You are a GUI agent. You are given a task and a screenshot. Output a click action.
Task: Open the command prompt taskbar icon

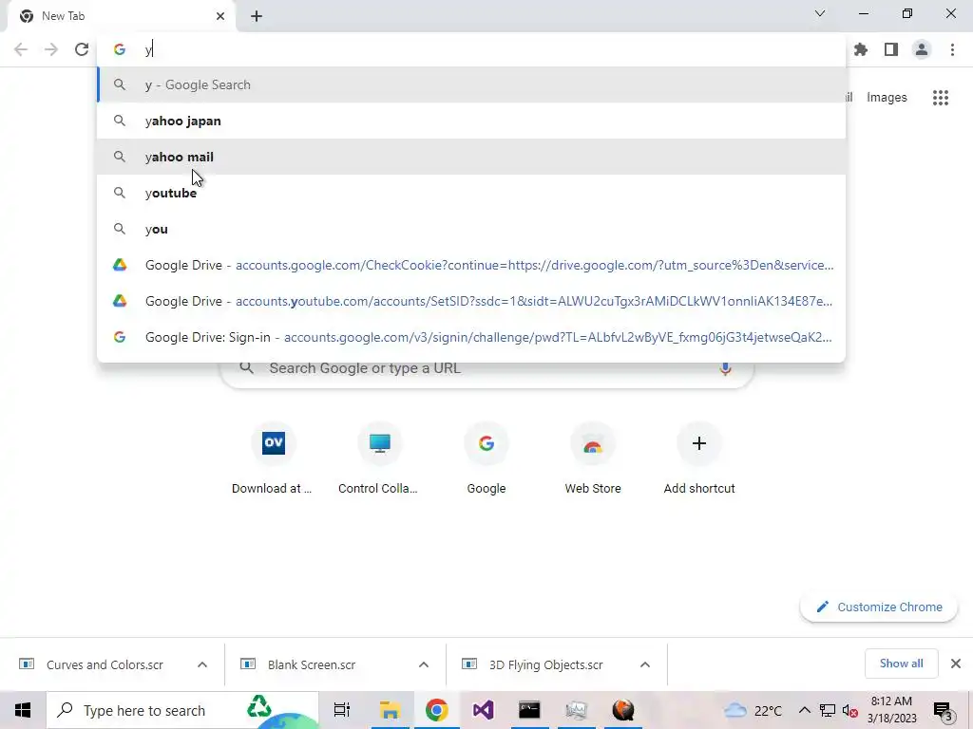[529, 710]
